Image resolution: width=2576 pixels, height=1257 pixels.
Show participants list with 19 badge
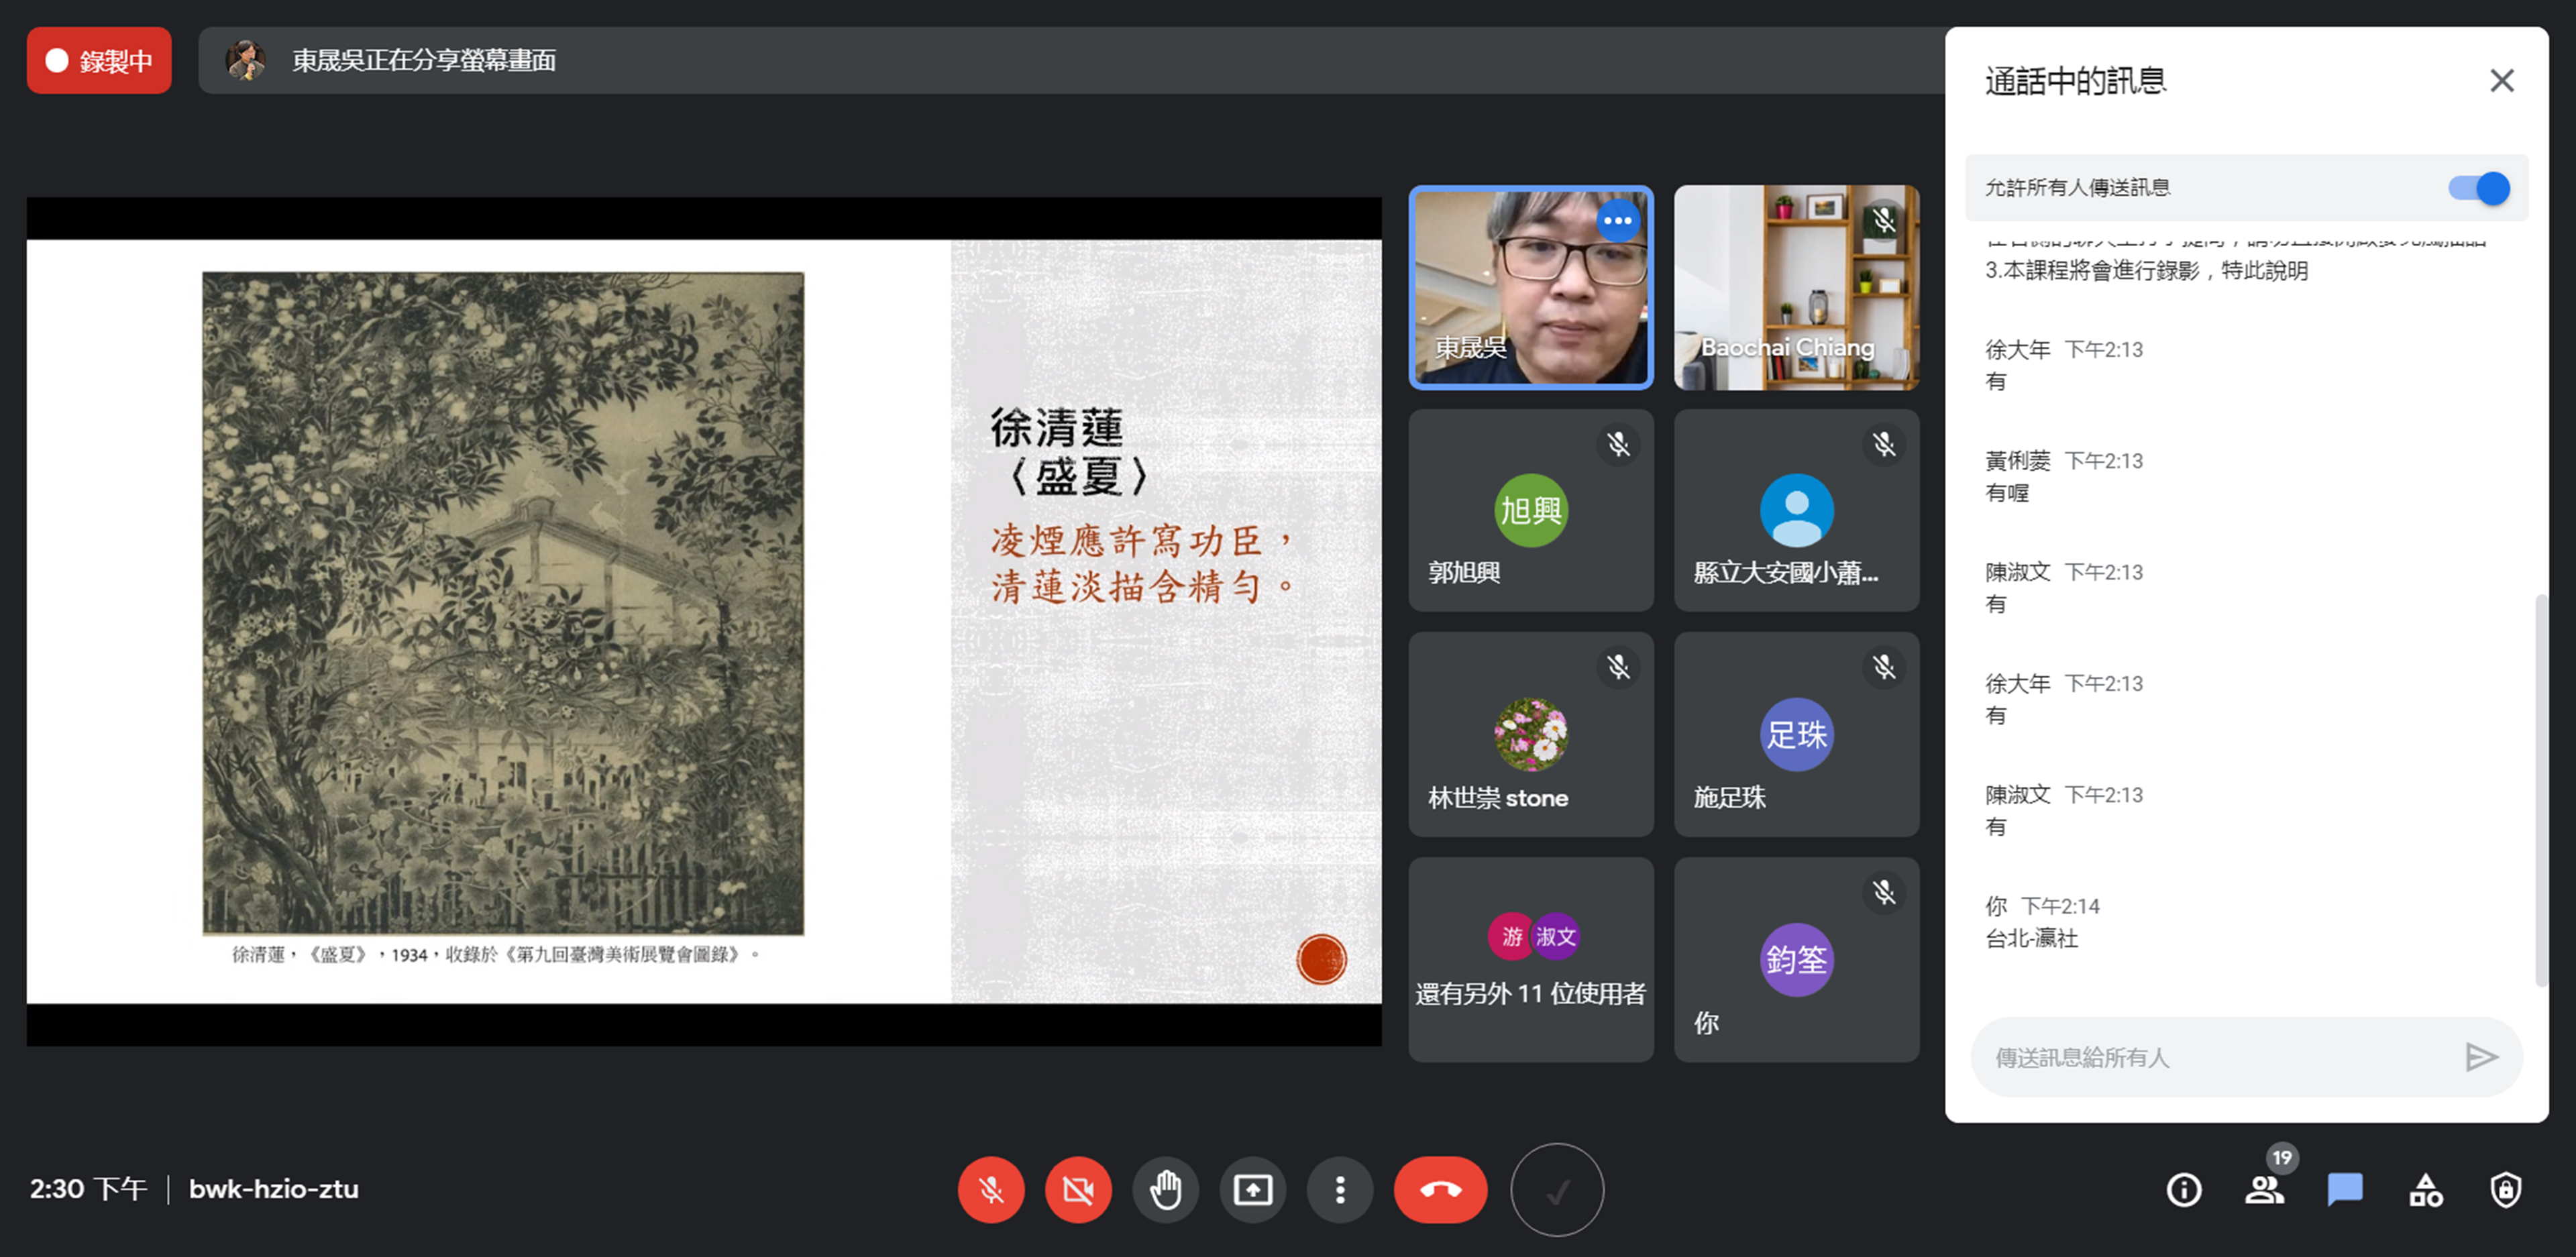pyautogui.click(x=2264, y=1189)
